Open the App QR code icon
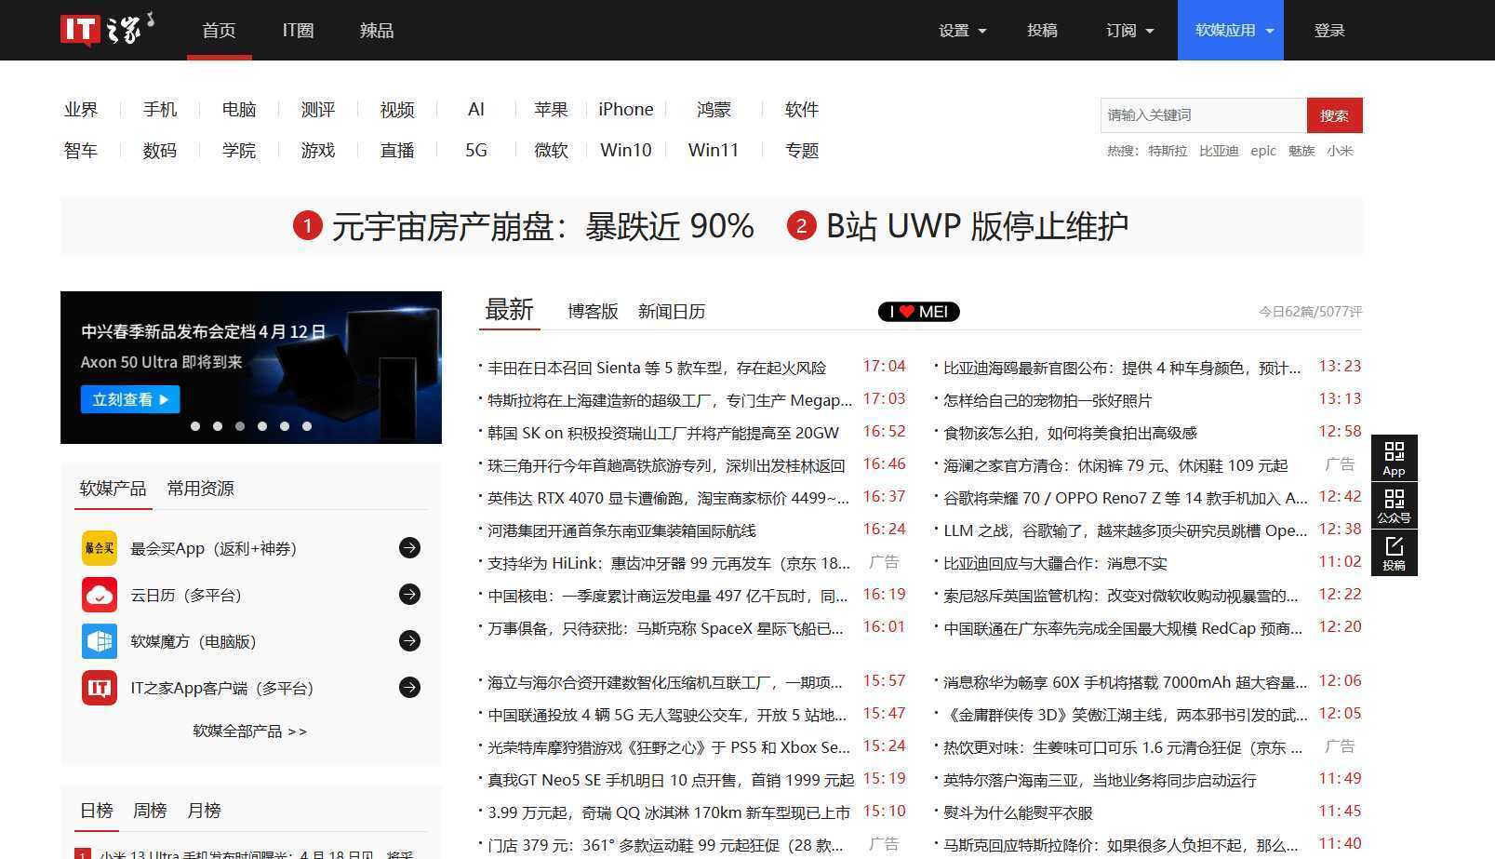This screenshot has width=1495, height=859. (x=1394, y=458)
